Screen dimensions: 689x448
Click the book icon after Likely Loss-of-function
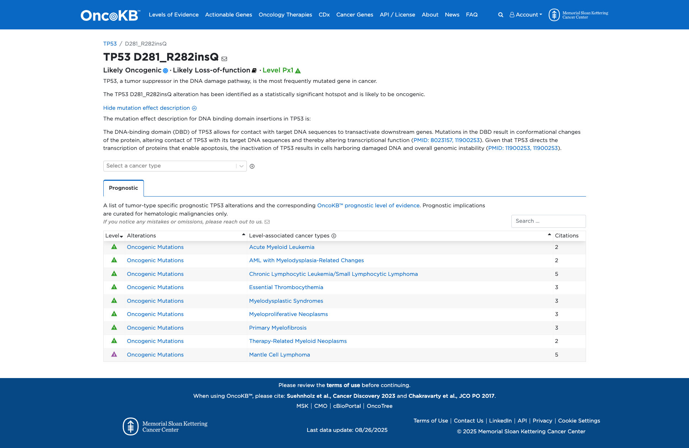(x=254, y=71)
